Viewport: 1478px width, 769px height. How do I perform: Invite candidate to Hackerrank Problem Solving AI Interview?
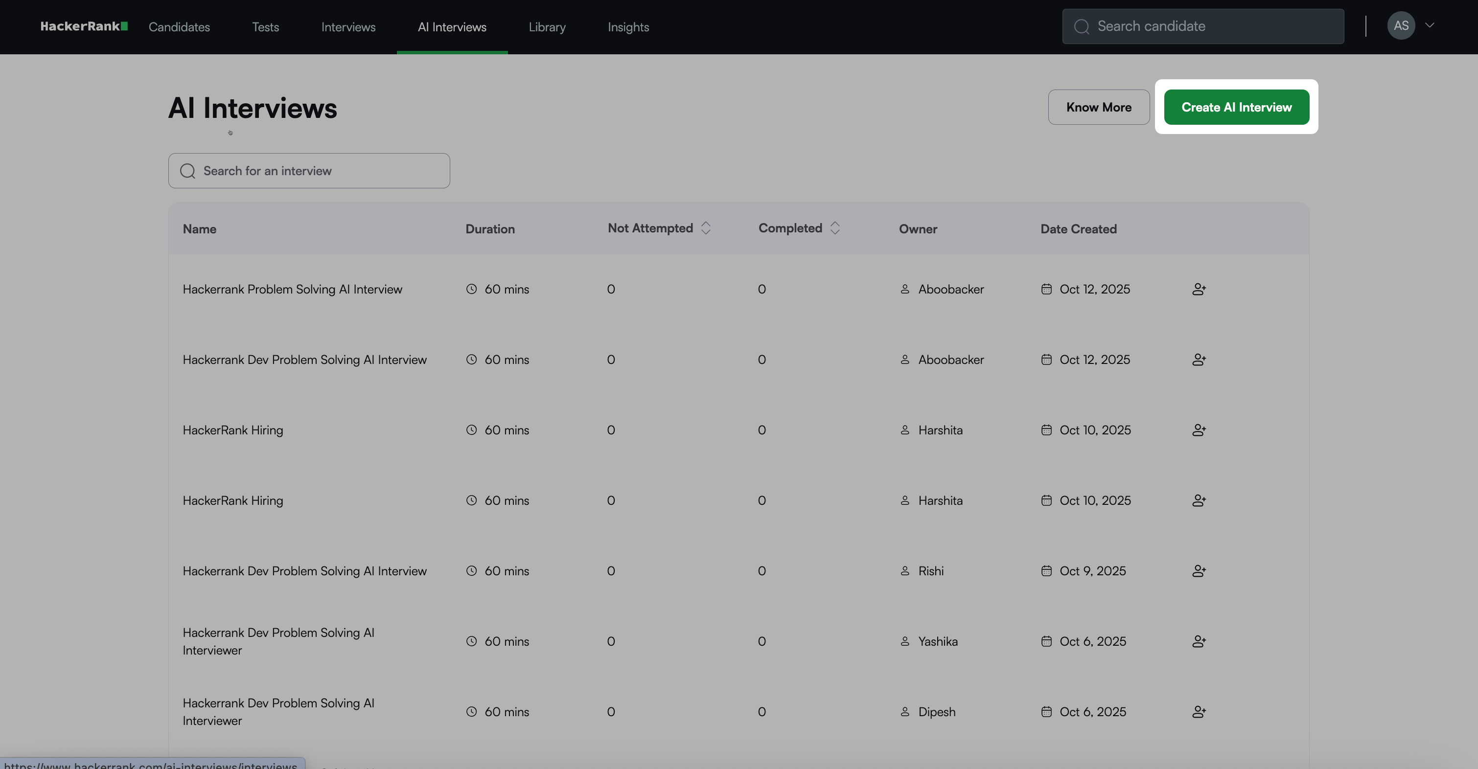click(1199, 289)
